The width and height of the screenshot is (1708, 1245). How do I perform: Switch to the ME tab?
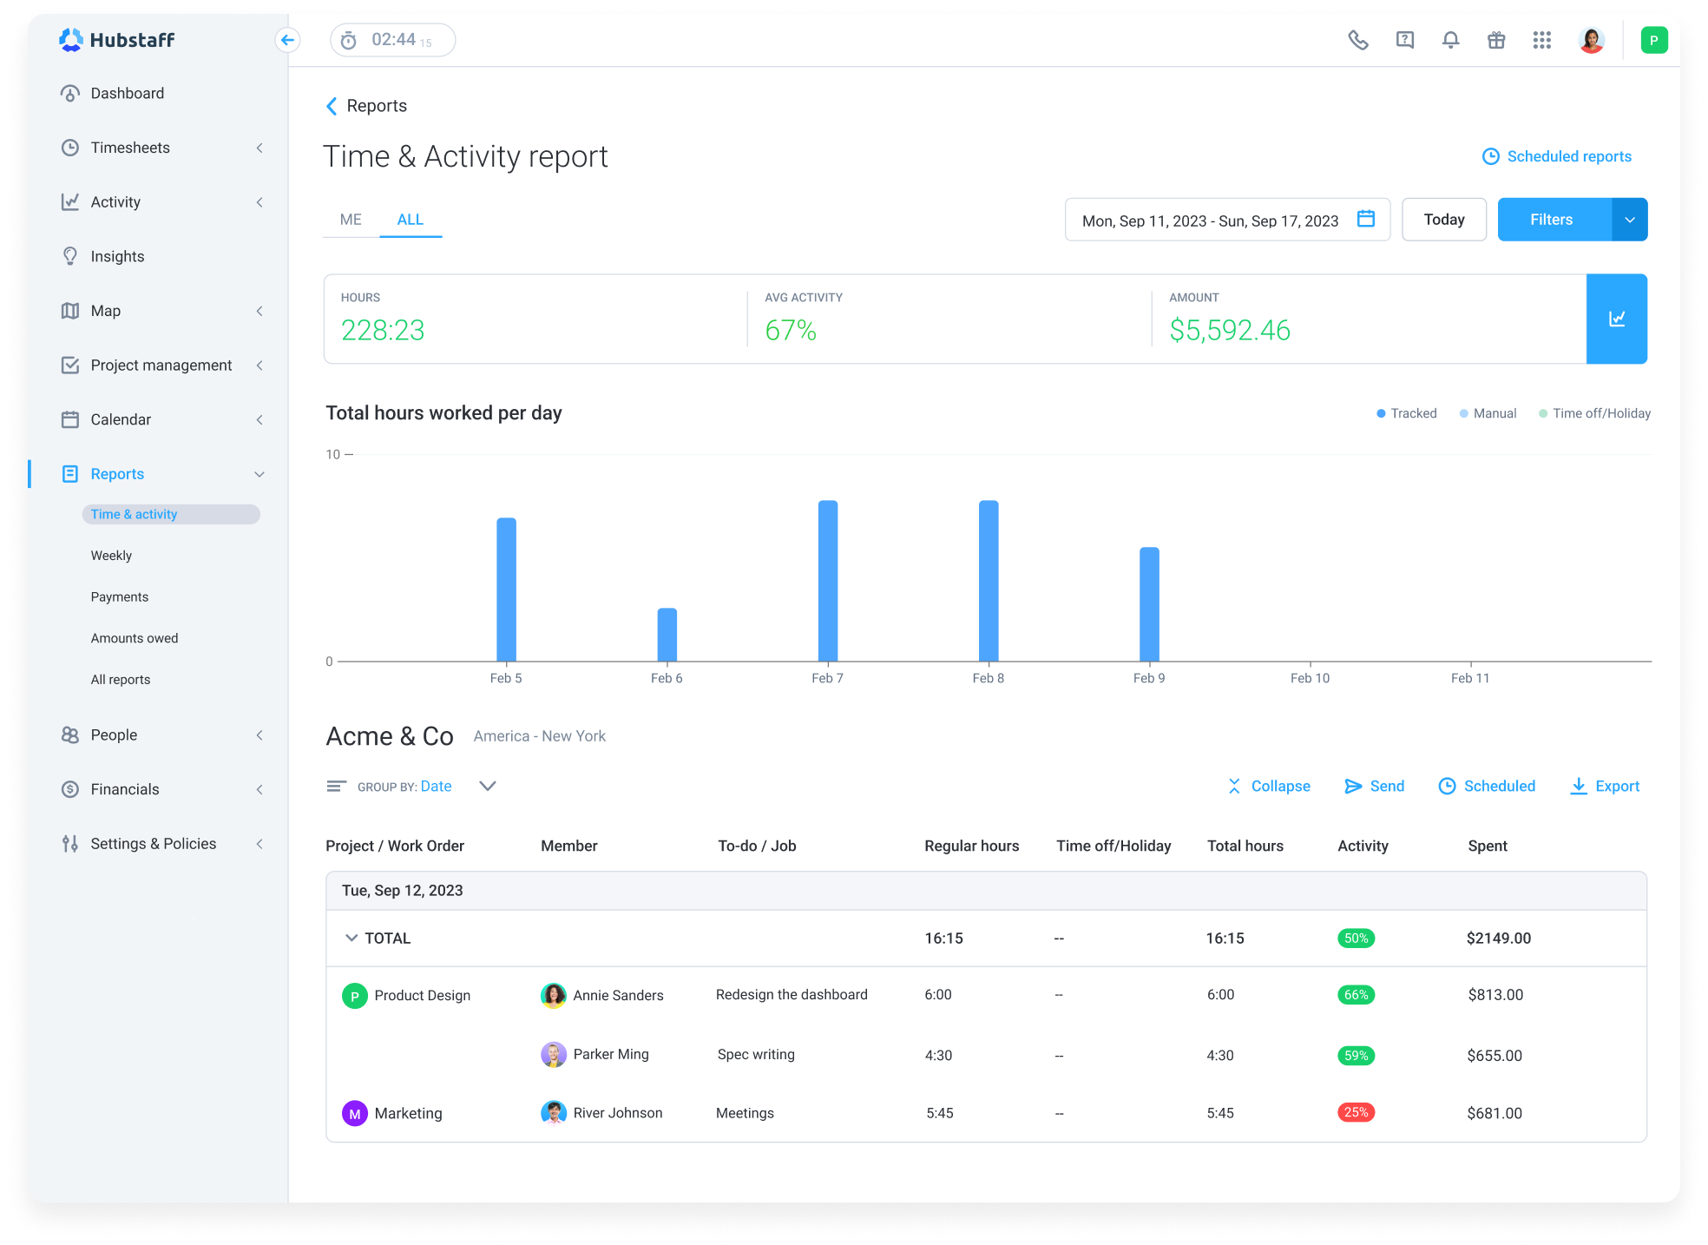click(350, 220)
